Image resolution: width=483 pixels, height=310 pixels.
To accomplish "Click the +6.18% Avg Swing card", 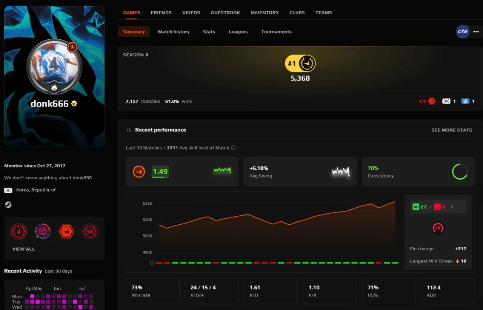I will click(x=300, y=172).
